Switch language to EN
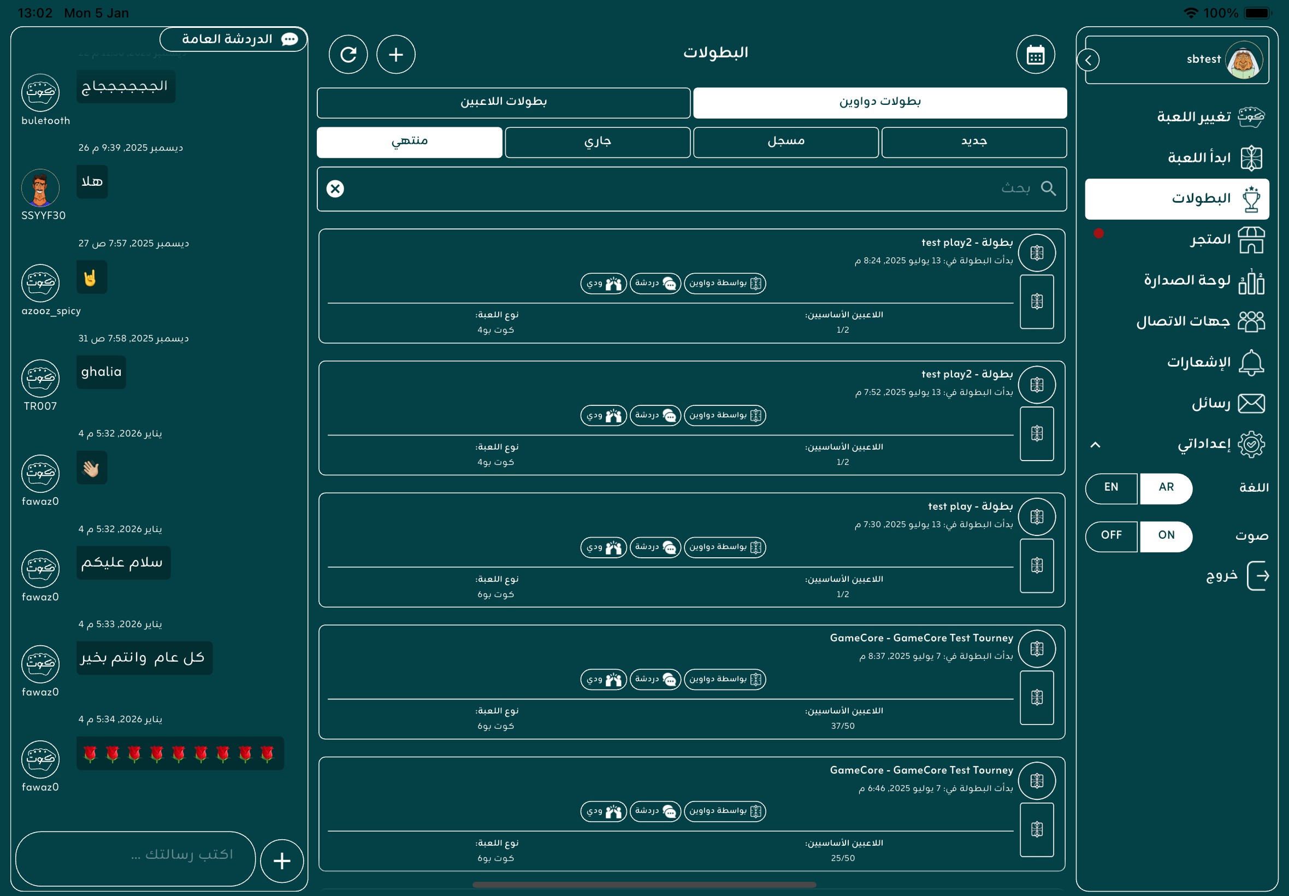Viewport: 1289px width, 896px height. pos(1110,487)
